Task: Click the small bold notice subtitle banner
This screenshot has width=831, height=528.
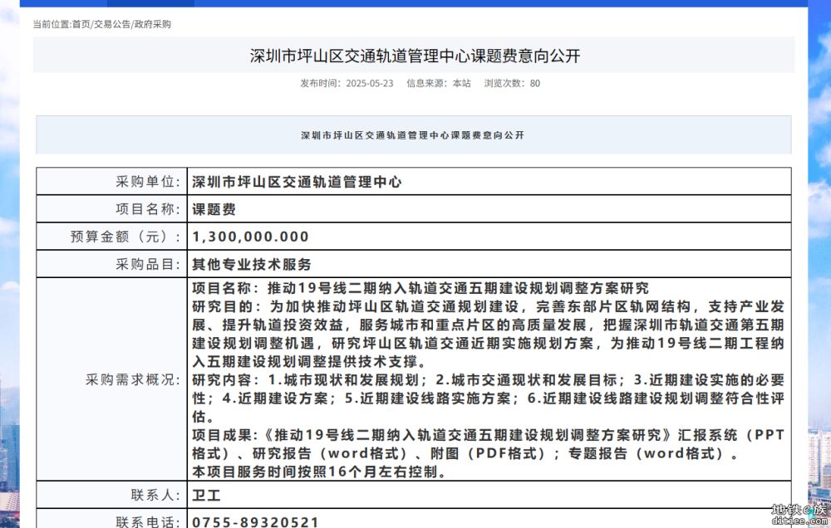Action: (413, 135)
